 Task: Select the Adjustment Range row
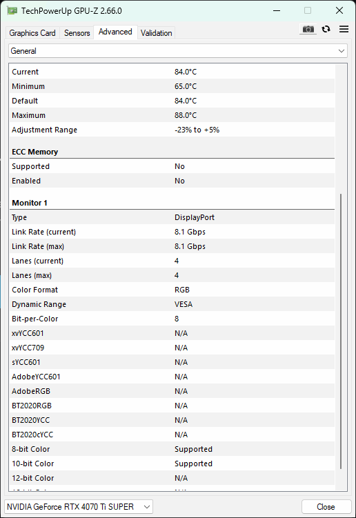click(172, 130)
